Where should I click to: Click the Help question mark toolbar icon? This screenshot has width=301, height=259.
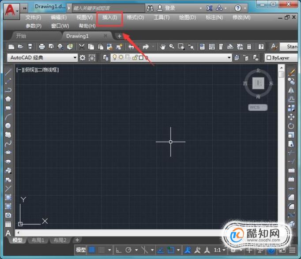pos(261,47)
